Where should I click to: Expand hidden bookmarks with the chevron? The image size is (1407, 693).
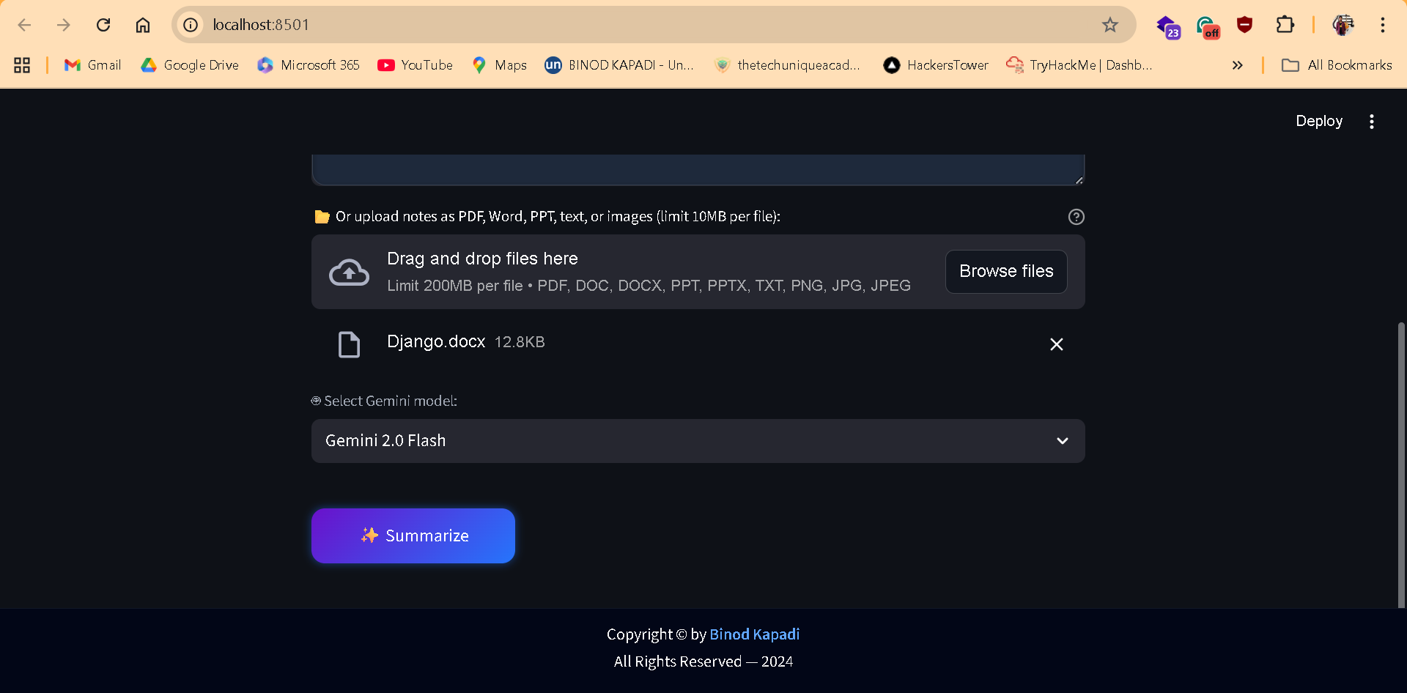[1237, 65]
